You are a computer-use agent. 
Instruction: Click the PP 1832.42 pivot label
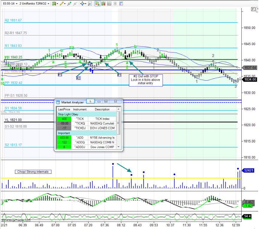[13, 83]
